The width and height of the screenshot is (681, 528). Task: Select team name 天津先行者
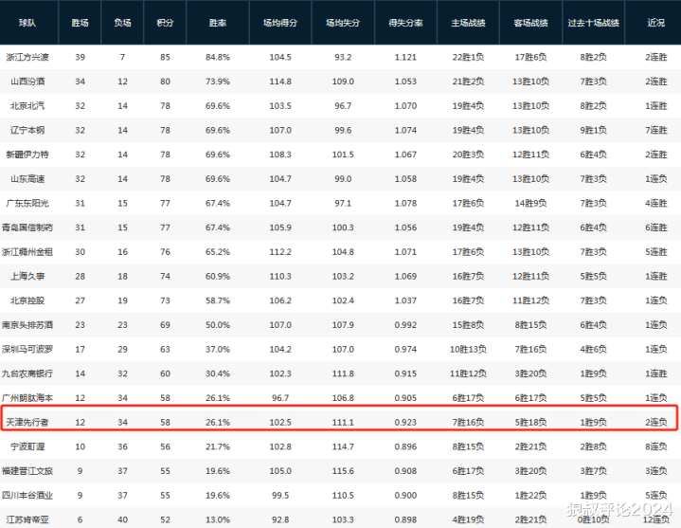tap(27, 422)
